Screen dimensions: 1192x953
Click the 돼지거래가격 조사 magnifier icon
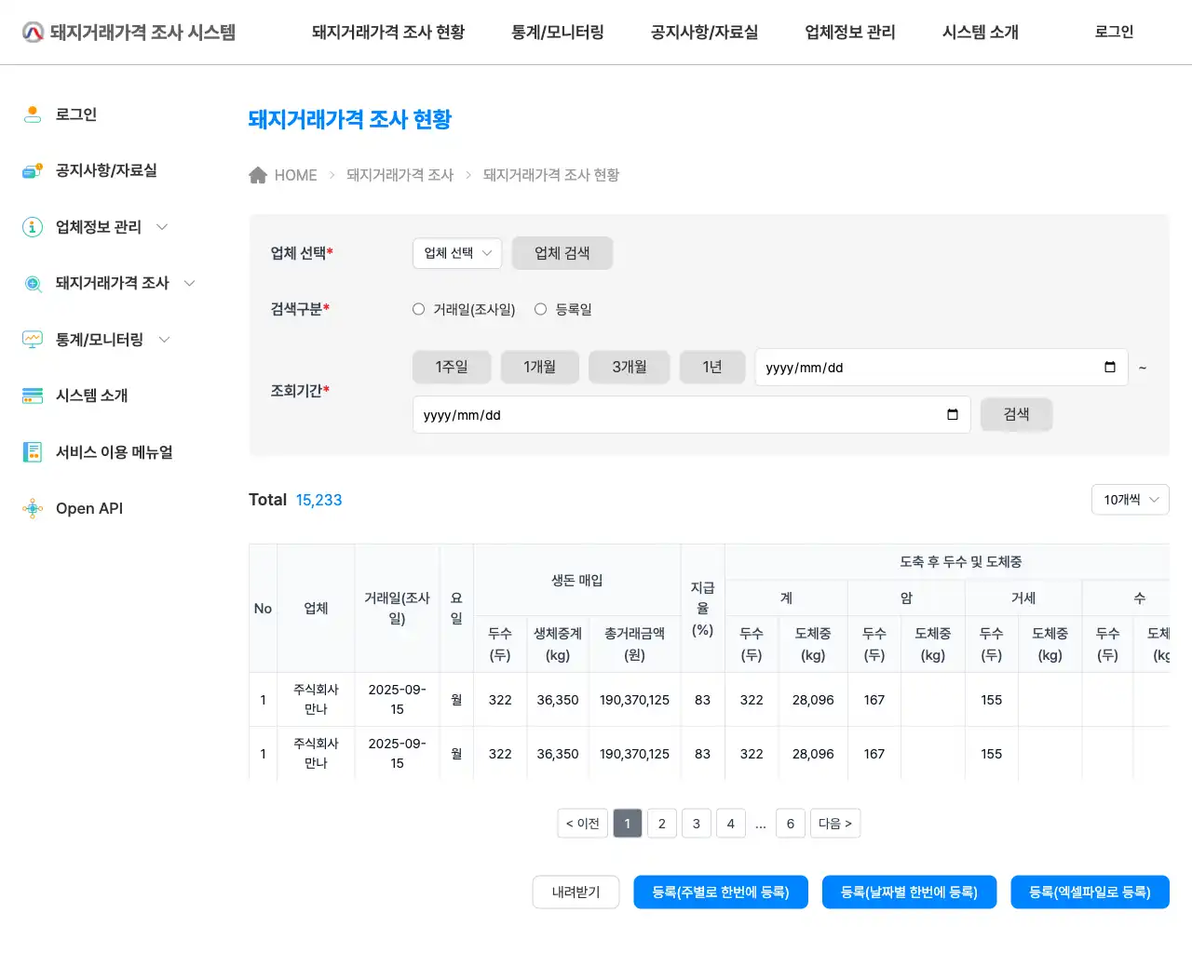pos(32,283)
